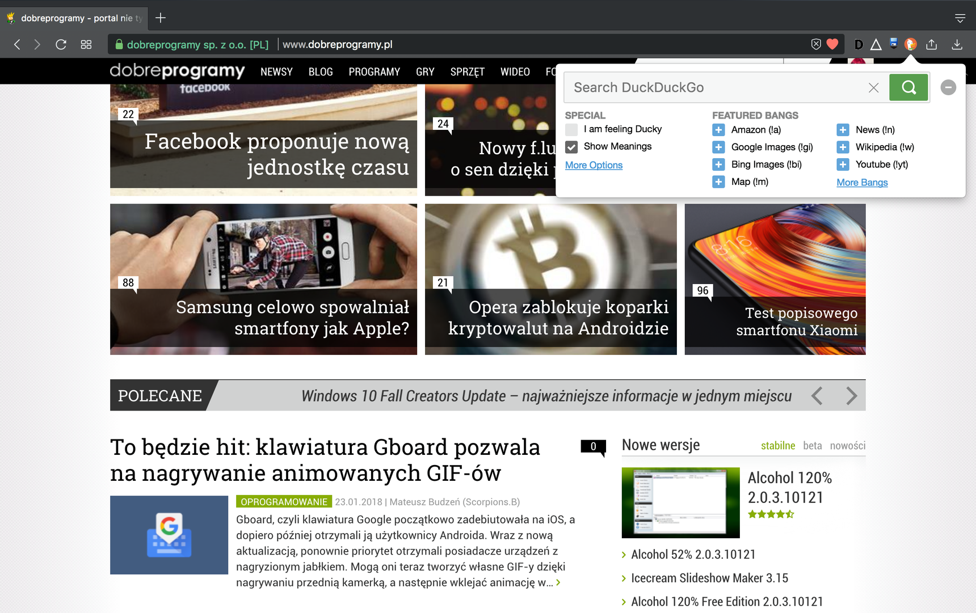The width and height of the screenshot is (976, 613).
Task: Click the Alcohol 120% screenshot thumbnail
Action: click(681, 502)
